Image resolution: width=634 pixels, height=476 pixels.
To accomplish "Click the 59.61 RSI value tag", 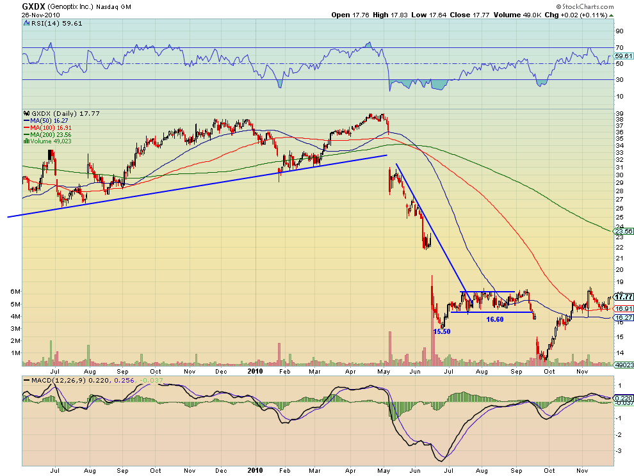I will tap(623, 56).
